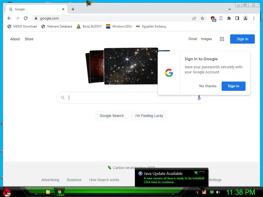Screen dimensions: 263x197
Task: Open Gmail from the header
Action: 193,39
